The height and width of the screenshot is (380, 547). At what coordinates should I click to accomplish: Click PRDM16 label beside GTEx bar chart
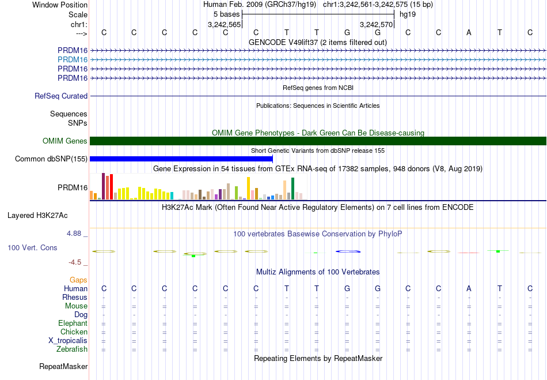[73, 187]
